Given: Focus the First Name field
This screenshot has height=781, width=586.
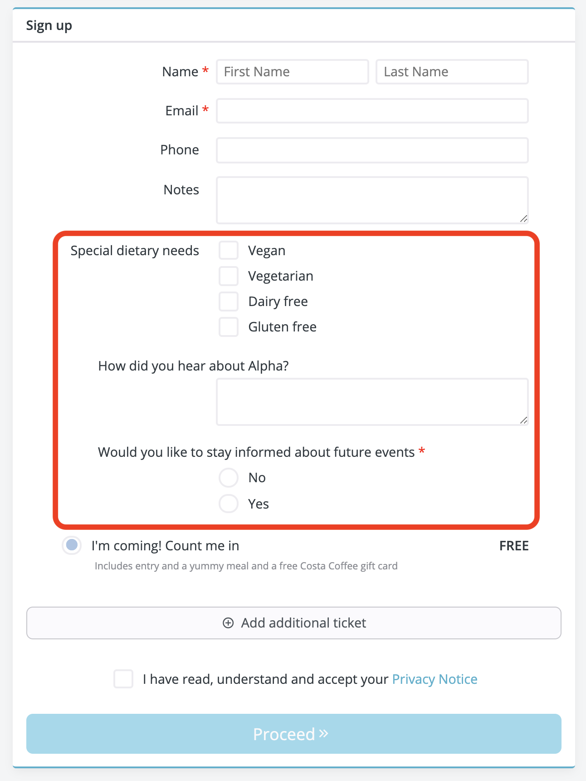Looking at the screenshot, I should pyautogui.click(x=293, y=72).
